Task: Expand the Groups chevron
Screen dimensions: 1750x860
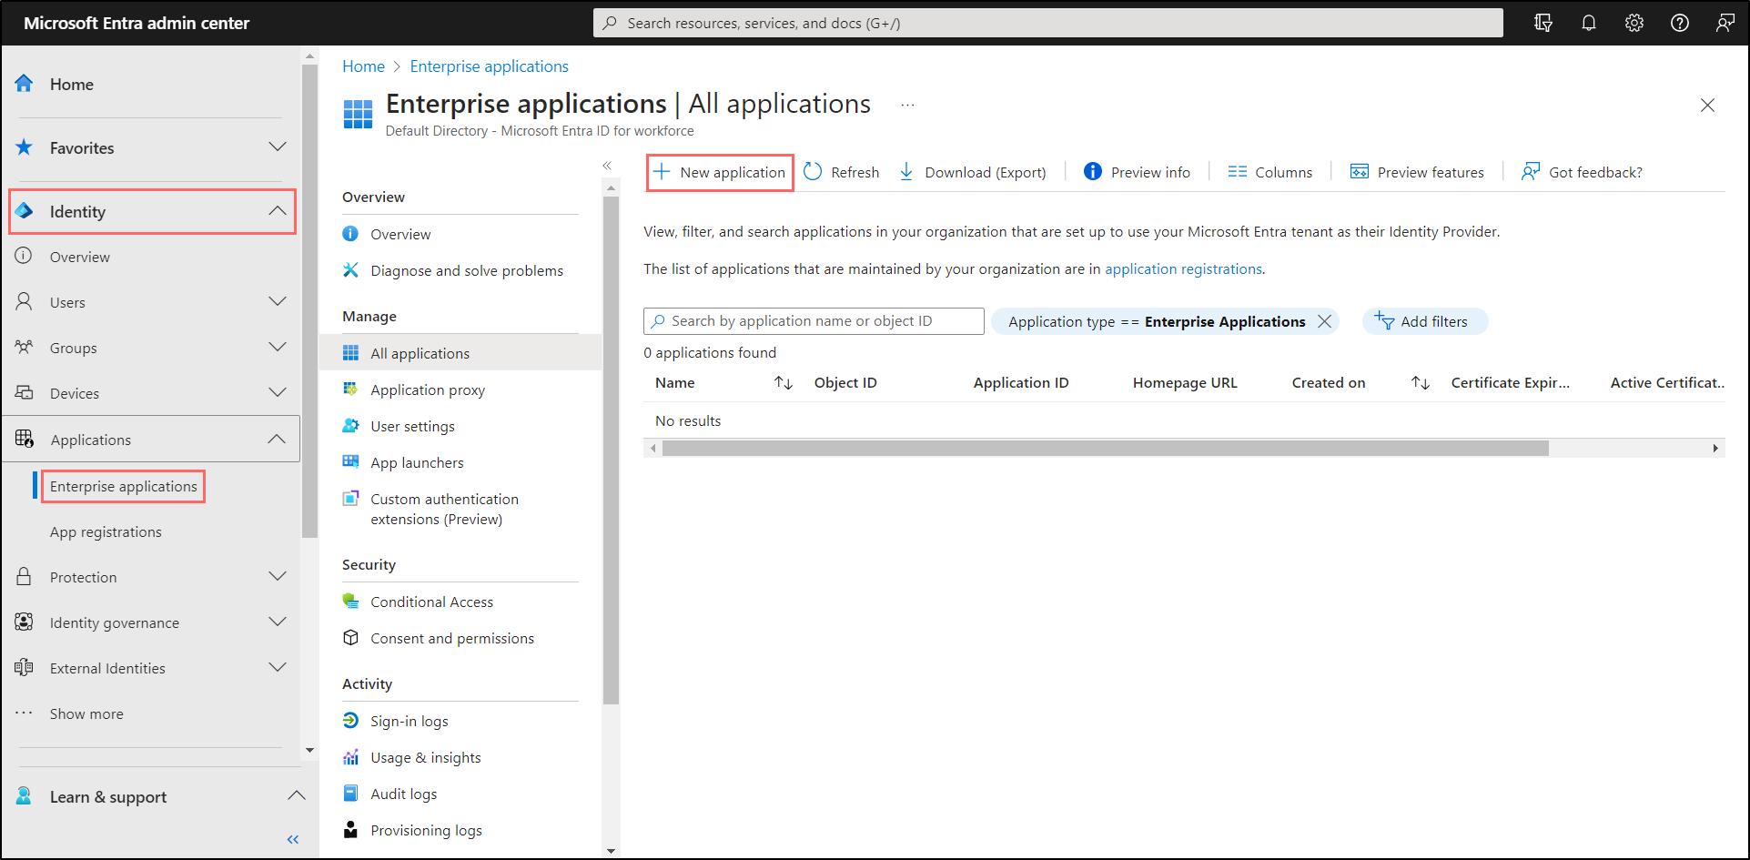Action: click(x=278, y=348)
